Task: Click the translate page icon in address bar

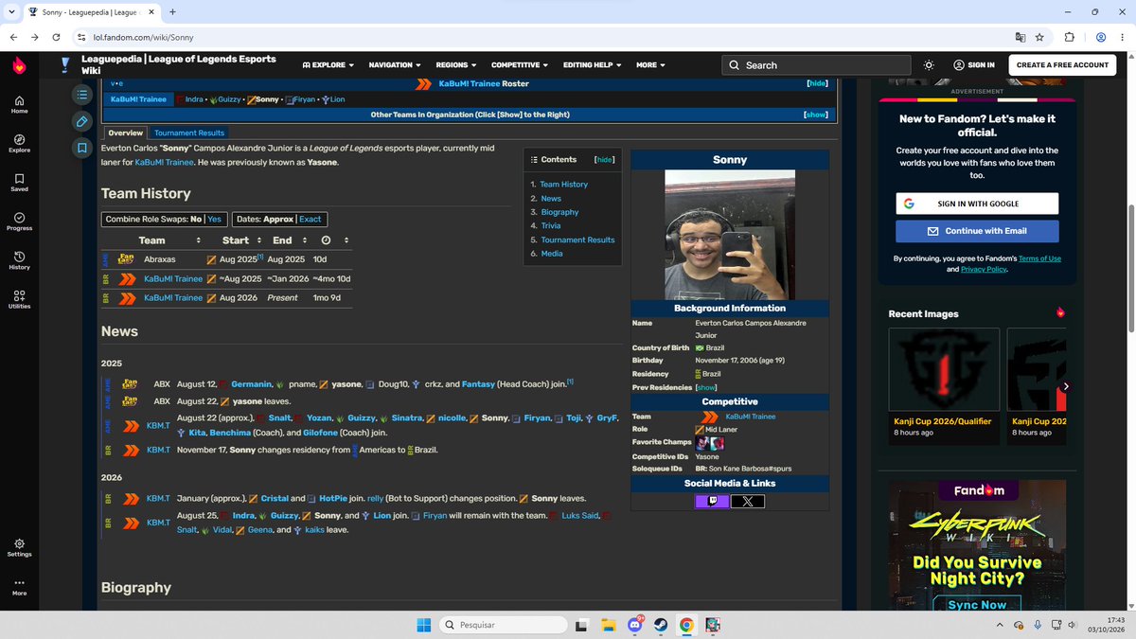Action: click(x=1020, y=37)
